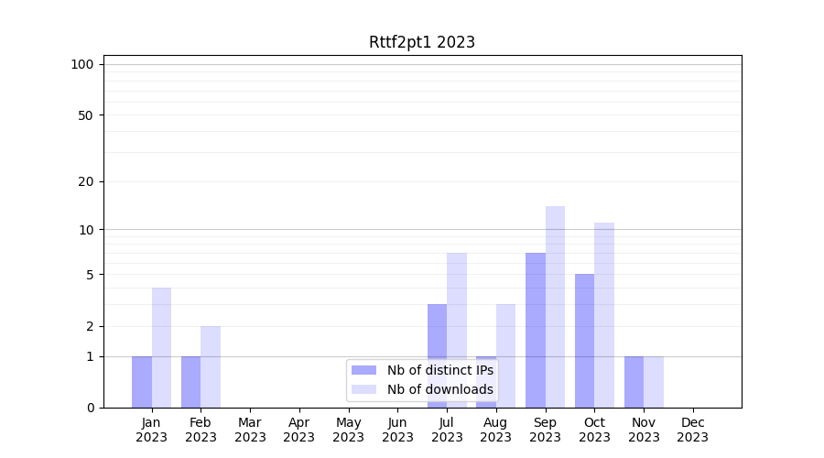The height and width of the screenshot is (458, 824).
Task: Select the September downloads bar
Action: click(555, 307)
